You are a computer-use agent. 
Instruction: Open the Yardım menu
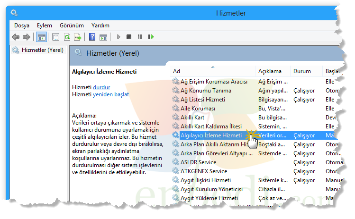click(x=100, y=25)
